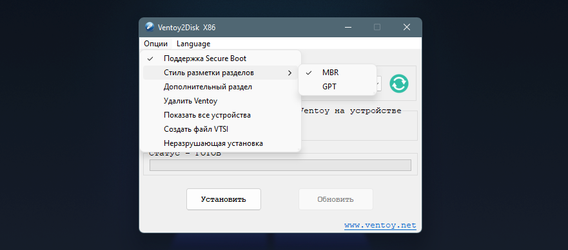568x250 pixels.
Task: Choose Создать файл VTSI menu item
Action: [x=220, y=129]
